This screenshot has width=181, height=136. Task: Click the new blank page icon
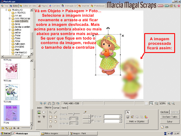tap(162, 127)
